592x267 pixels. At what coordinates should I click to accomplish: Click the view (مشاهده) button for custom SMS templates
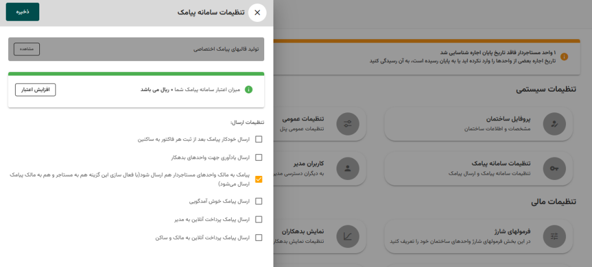(27, 49)
